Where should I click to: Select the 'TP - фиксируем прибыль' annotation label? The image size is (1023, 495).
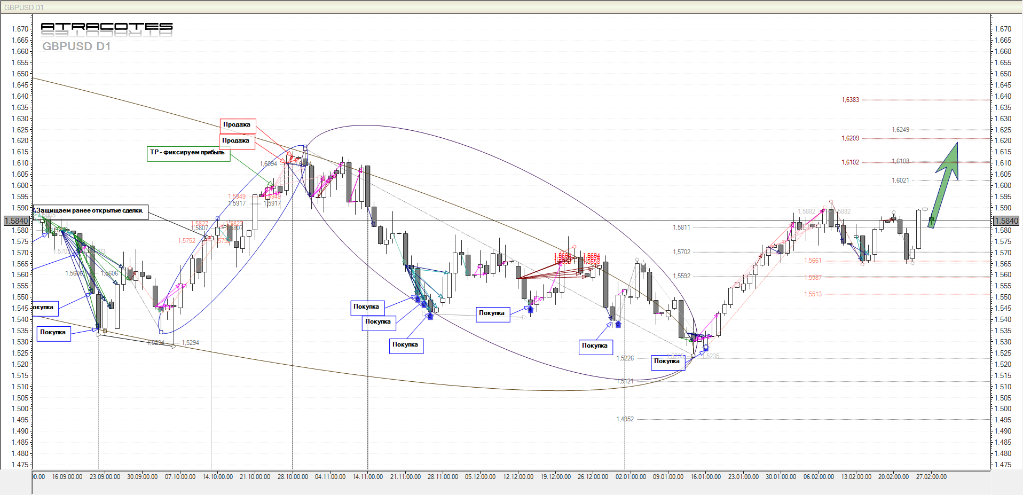click(x=188, y=154)
